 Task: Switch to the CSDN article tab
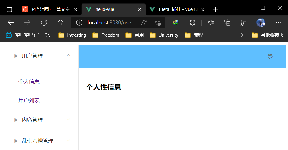point(50,9)
